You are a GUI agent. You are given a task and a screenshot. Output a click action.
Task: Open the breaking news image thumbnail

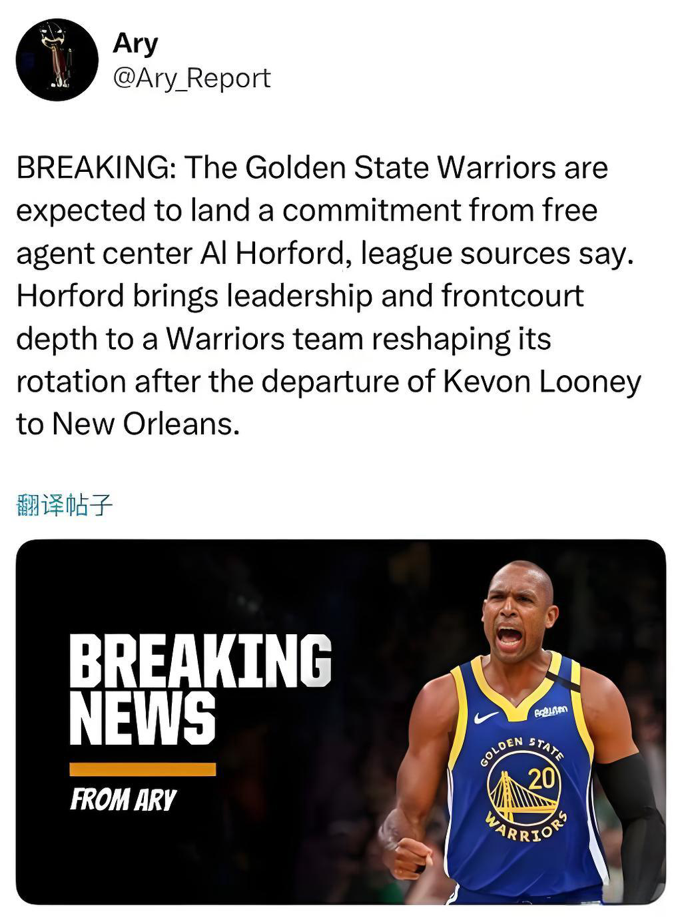click(341, 721)
